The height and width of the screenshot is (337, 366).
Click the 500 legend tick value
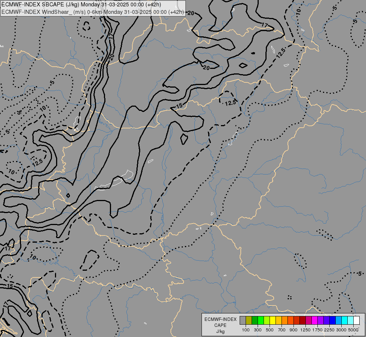pos(270,330)
